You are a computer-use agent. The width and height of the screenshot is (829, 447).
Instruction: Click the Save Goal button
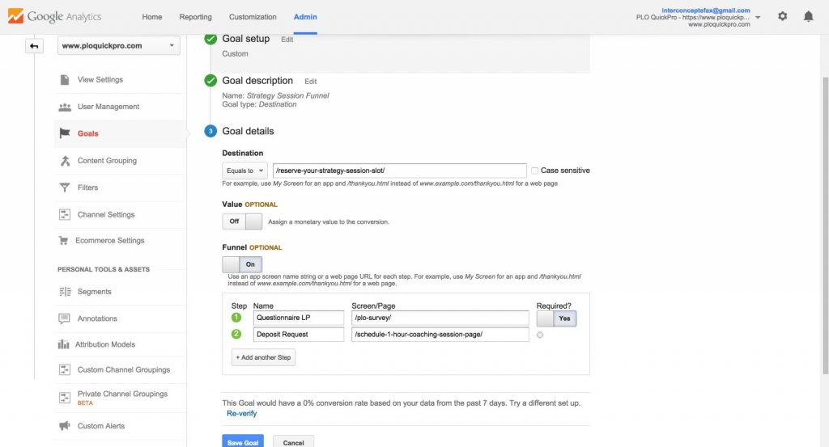click(243, 442)
